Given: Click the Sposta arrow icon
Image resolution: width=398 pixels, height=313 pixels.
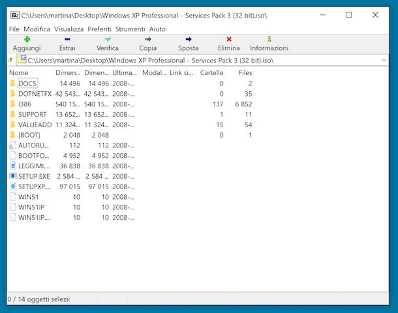Looking at the screenshot, I should [x=189, y=39].
